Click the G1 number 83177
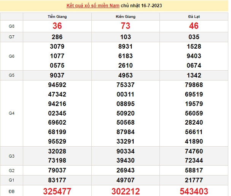 pos(57,179)
